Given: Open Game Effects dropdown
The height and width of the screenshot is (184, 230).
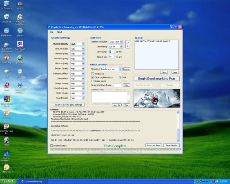Looking at the screenshot, I should (x=83, y=79).
